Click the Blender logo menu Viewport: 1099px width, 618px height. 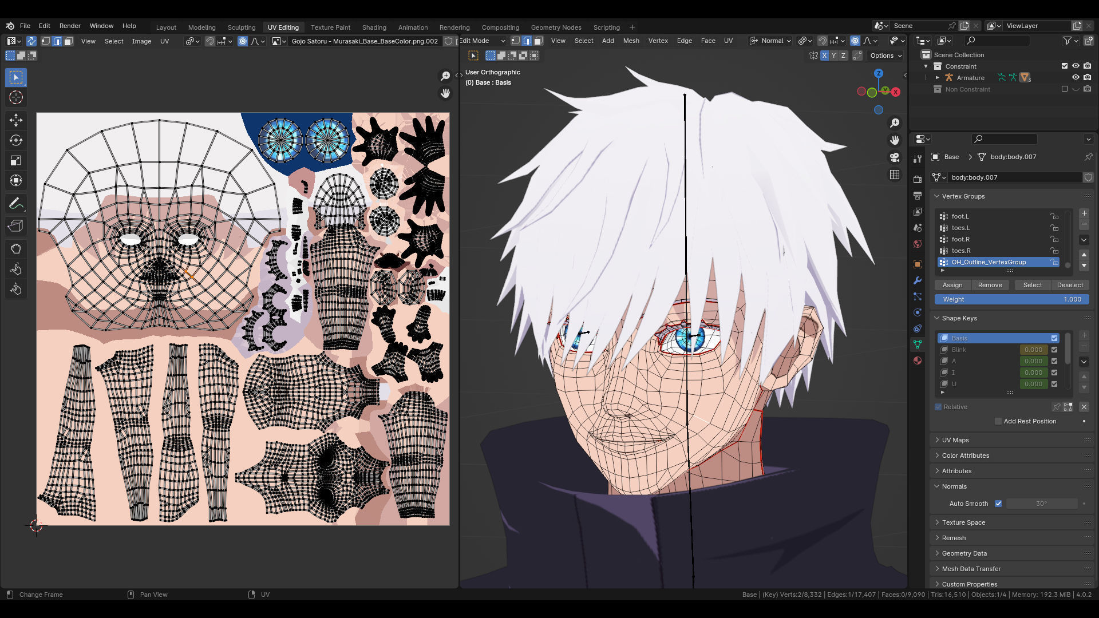[10, 26]
